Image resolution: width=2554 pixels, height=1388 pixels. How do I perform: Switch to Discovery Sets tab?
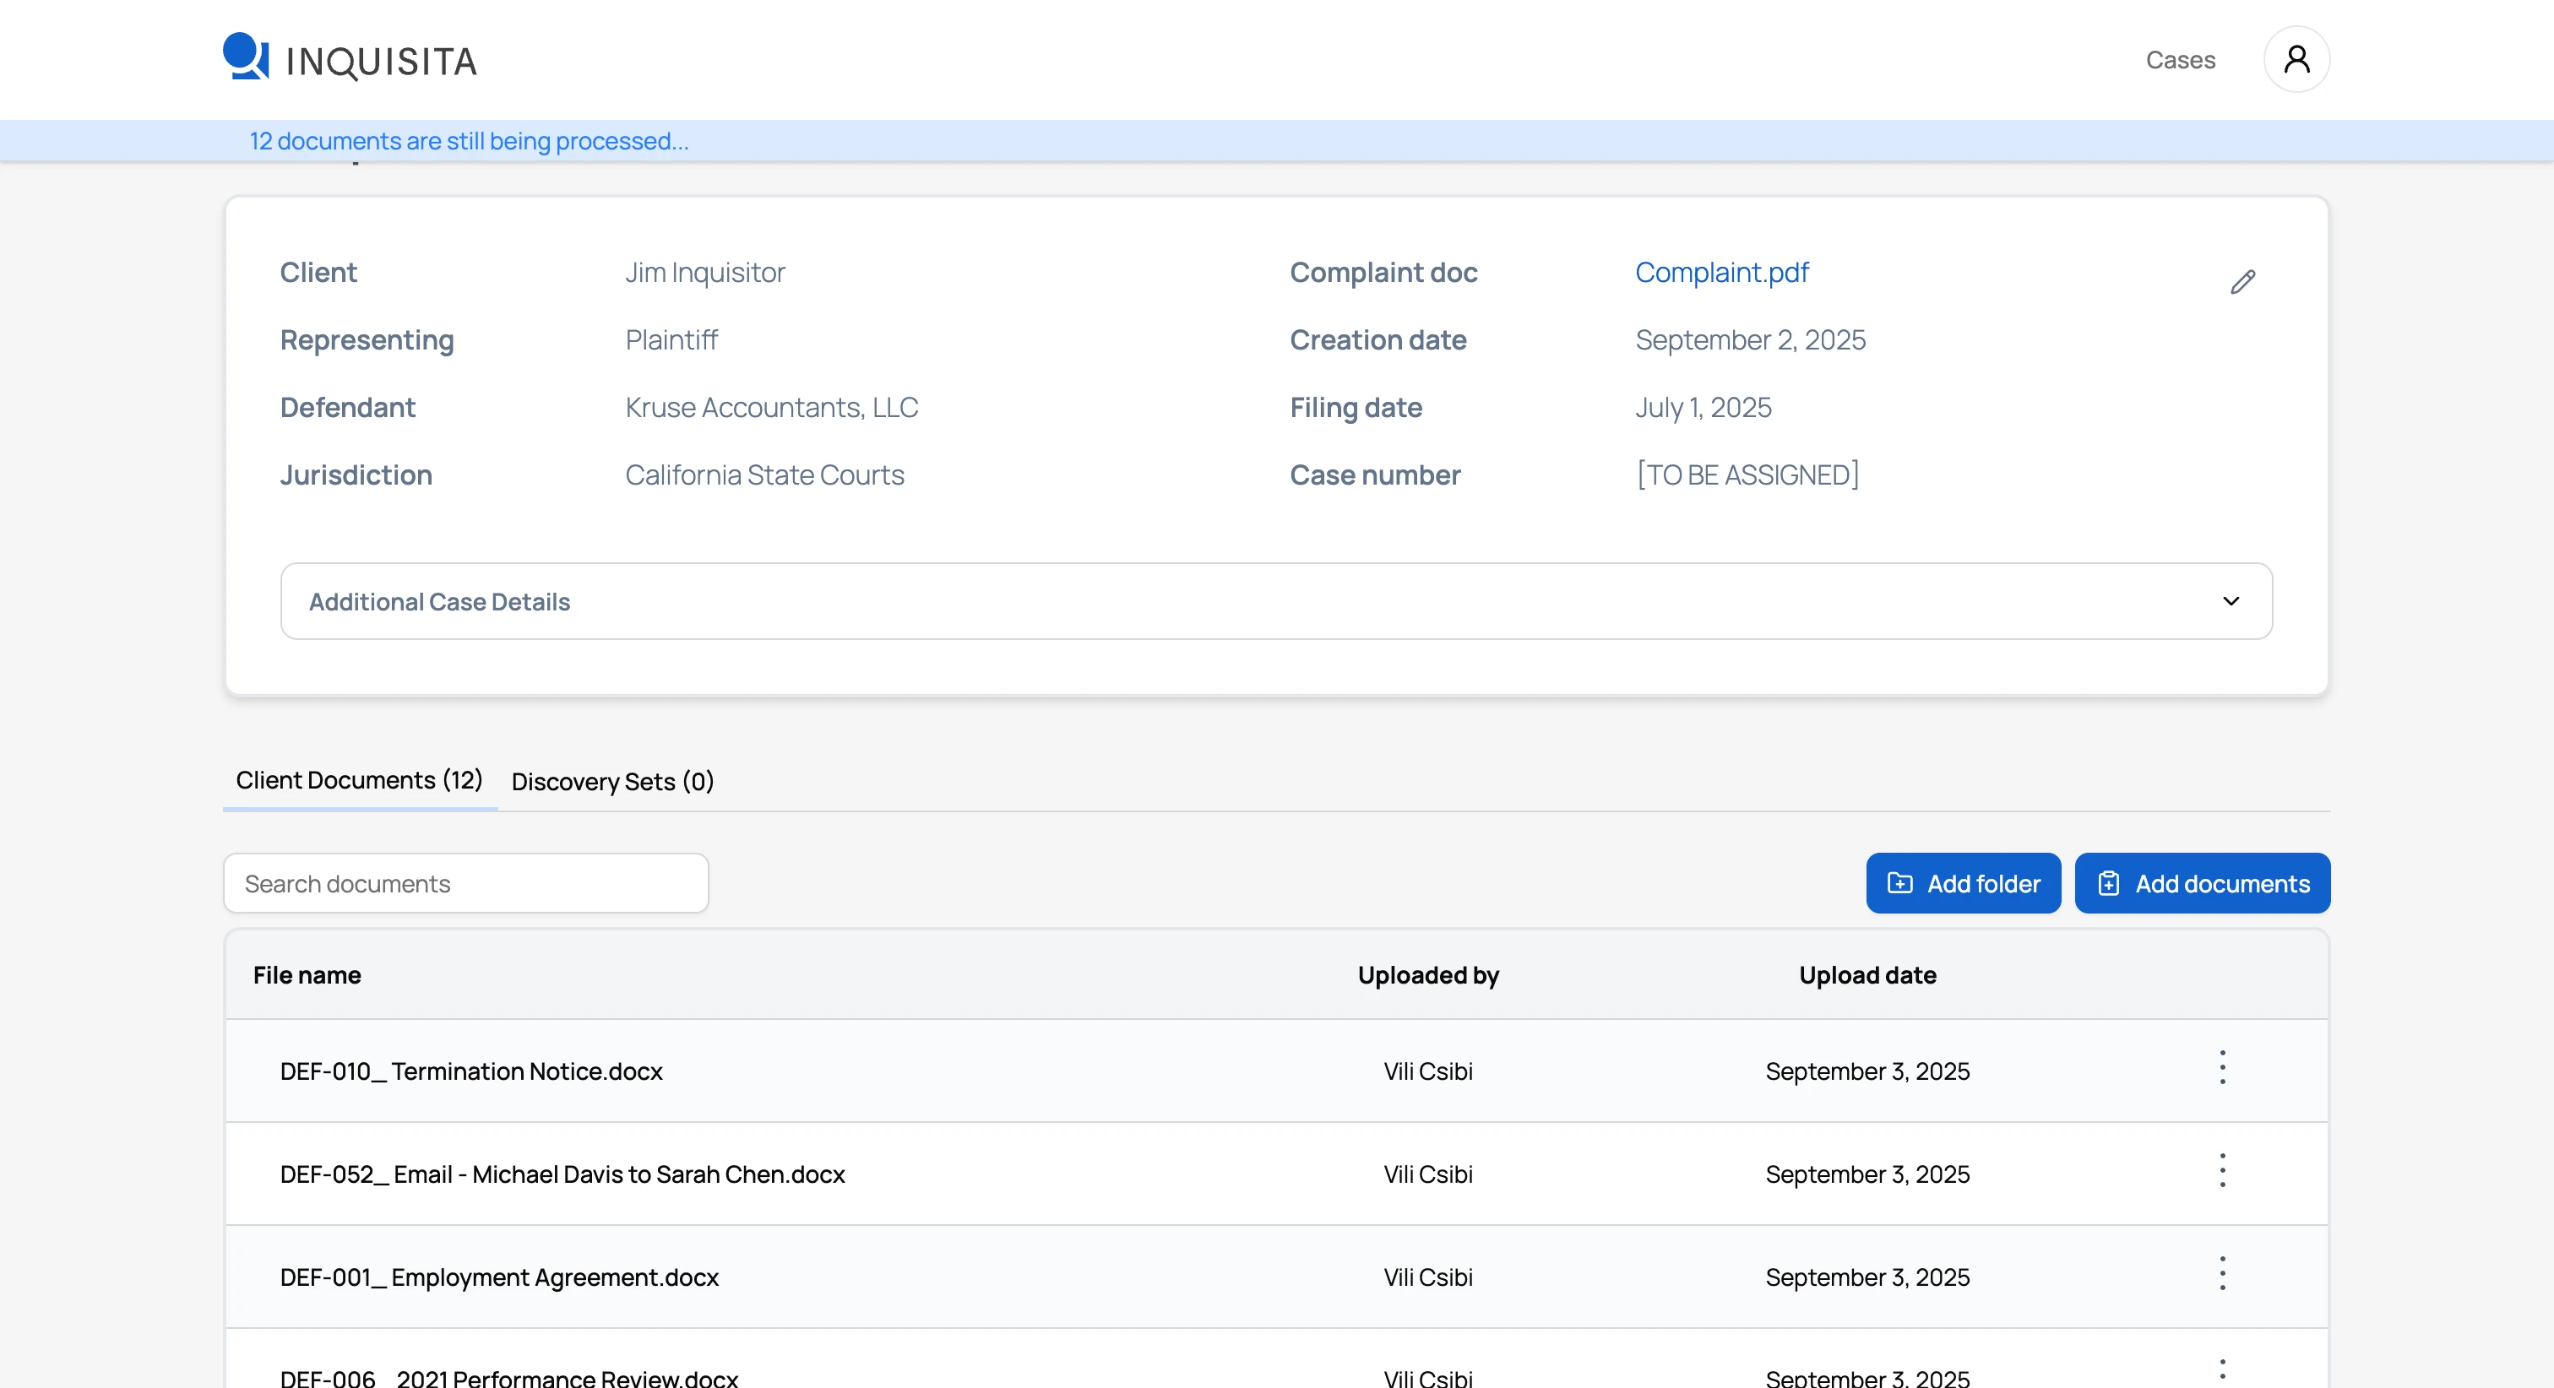tap(611, 783)
